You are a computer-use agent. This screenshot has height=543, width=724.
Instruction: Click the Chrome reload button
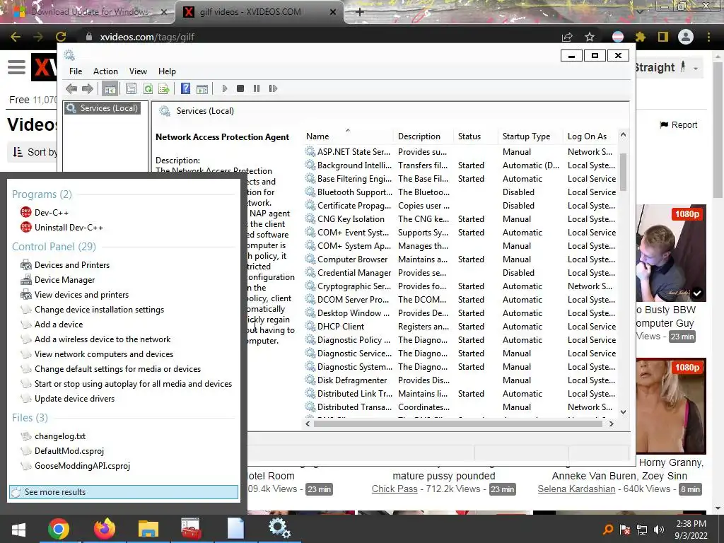pos(61,37)
